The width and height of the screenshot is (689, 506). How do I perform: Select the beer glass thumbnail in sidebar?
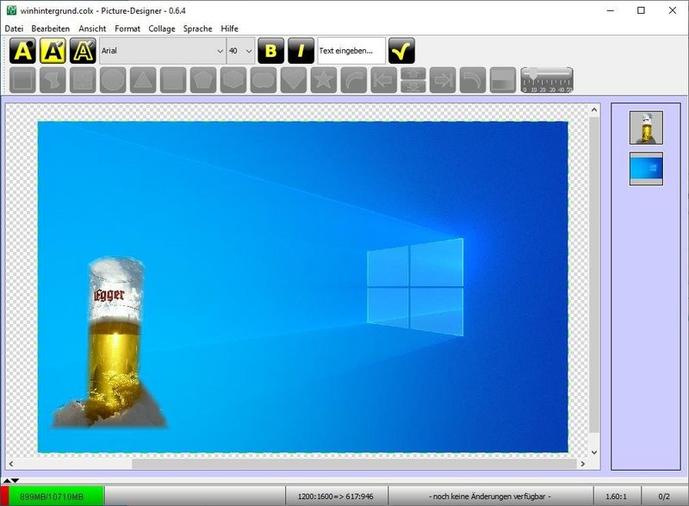pyautogui.click(x=647, y=128)
